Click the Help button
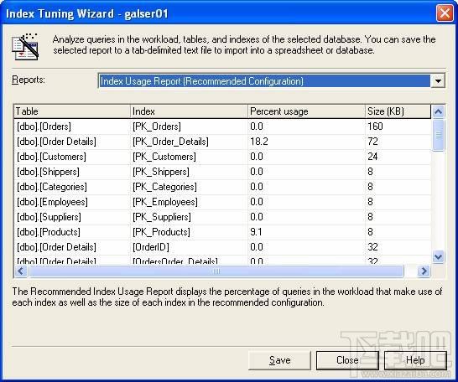Viewport: 458px width, 382px height. click(x=415, y=360)
